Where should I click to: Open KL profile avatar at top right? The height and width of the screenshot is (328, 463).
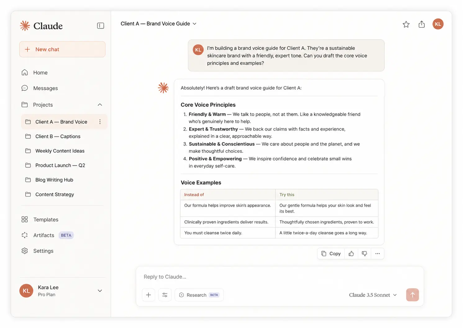coord(438,24)
